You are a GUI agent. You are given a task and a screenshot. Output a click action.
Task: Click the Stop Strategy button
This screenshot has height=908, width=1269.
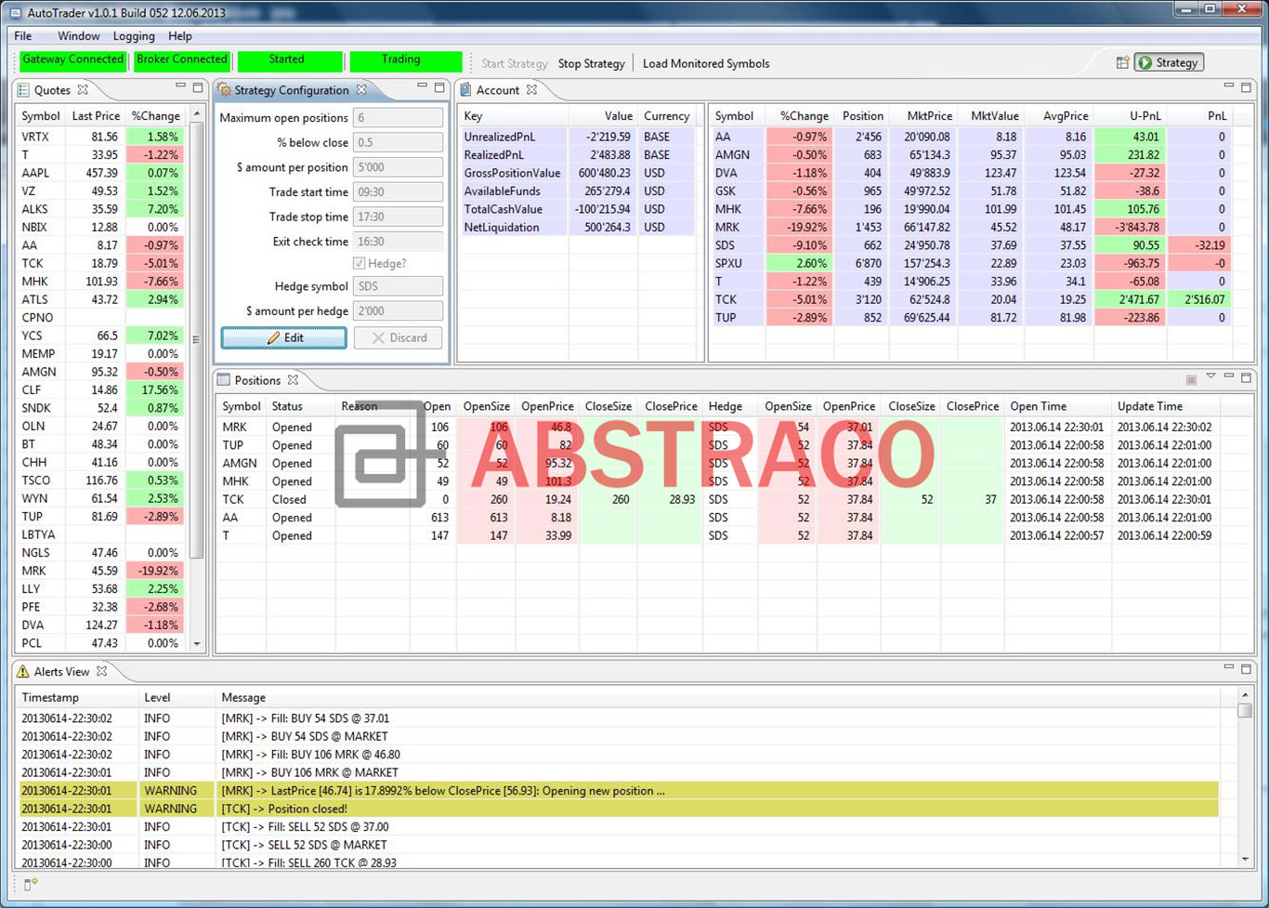(x=592, y=63)
